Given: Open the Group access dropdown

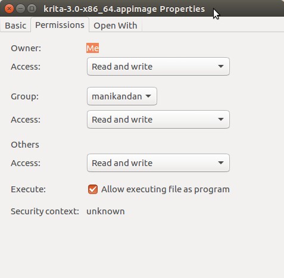Looking at the screenshot, I should click(158, 120).
